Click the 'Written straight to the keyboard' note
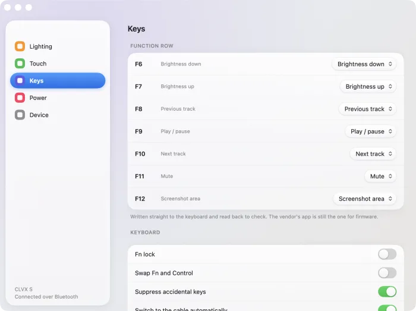This screenshot has height=311, width=416. tap(254, 216)
